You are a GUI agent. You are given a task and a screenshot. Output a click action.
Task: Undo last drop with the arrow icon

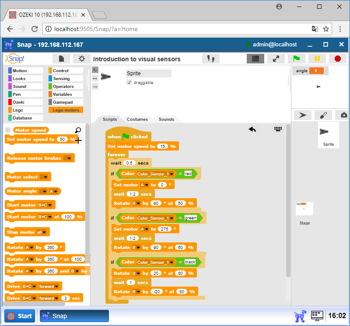click(252, 129)
